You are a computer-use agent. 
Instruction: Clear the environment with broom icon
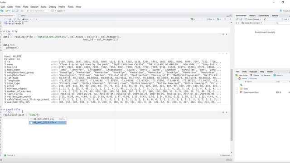265,19
